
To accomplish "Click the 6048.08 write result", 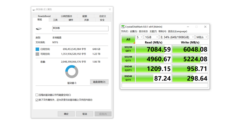I will pyautogui.click(x=190, y=49).
